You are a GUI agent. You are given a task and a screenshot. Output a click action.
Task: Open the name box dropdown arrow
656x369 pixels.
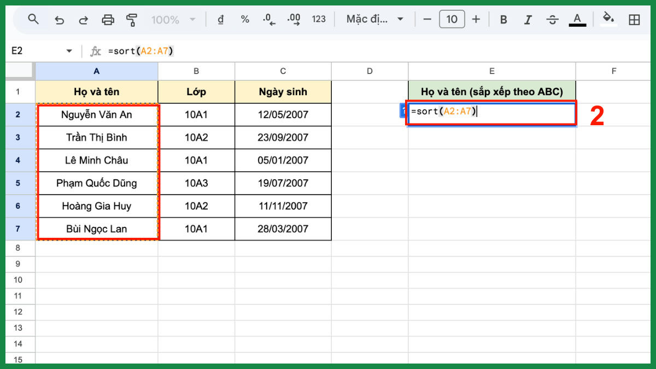tap(69, 51)
